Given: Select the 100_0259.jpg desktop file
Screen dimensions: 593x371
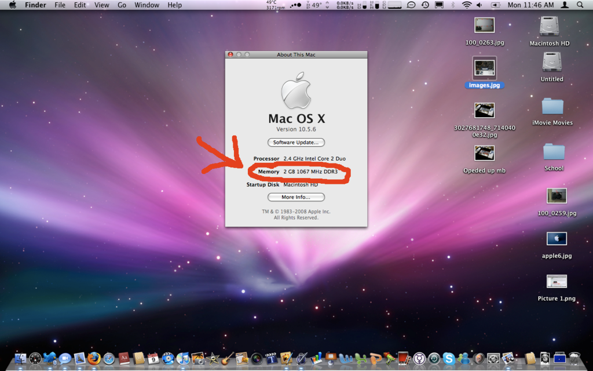Looking at the screenshot, I should click(557, 202).
